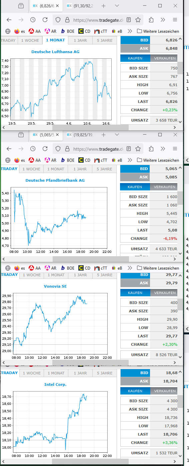Expand toolbar overflow chevrons in the Lufthansa window
189x466 pixels.
(x=163, y=20)
